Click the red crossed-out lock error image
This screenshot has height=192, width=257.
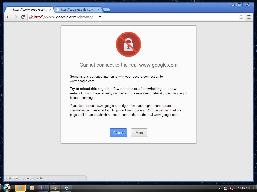(x=128, y=44)
